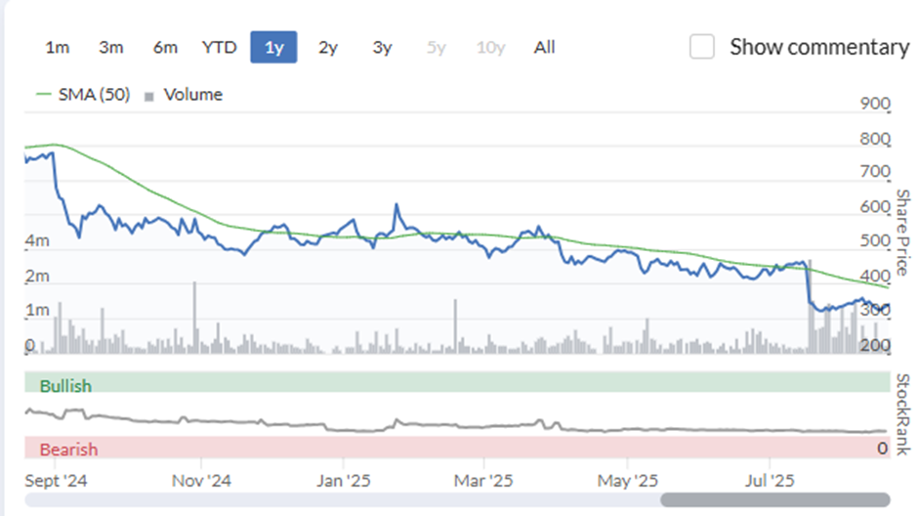918x516 pixels.
Task: Click the 2m volume axis label
Action: (37, 276)
